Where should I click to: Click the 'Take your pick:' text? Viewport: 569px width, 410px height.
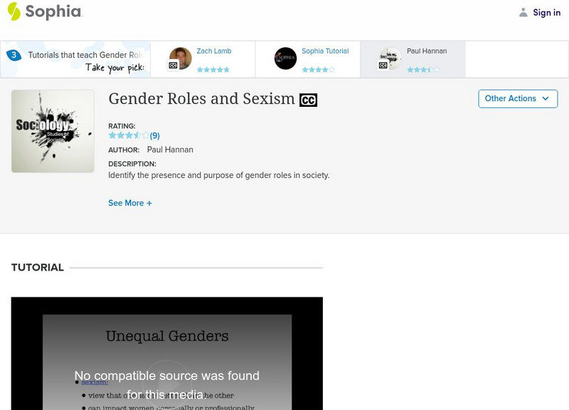(x=115, y=68)
